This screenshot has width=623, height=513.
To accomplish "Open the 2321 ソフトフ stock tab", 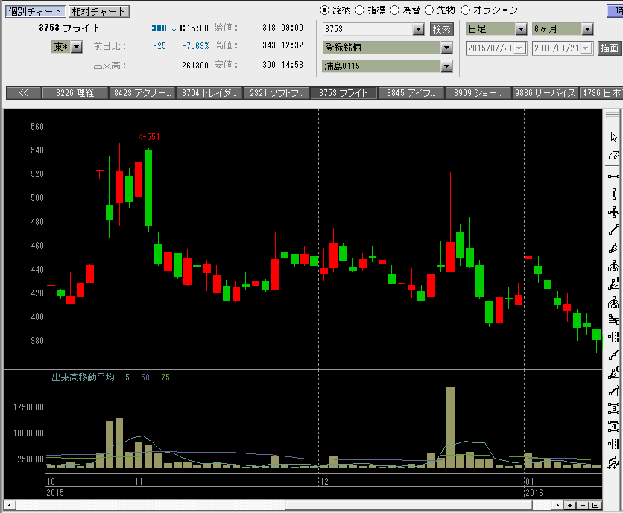I will 276,93.
